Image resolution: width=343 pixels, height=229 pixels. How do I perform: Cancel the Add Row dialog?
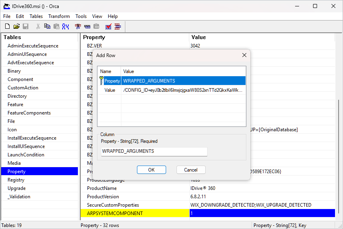(190, 170)
